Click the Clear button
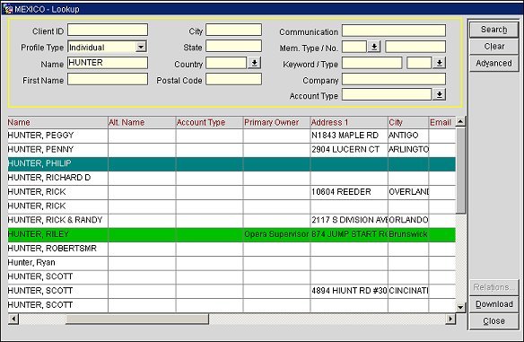 pos(493,47)
